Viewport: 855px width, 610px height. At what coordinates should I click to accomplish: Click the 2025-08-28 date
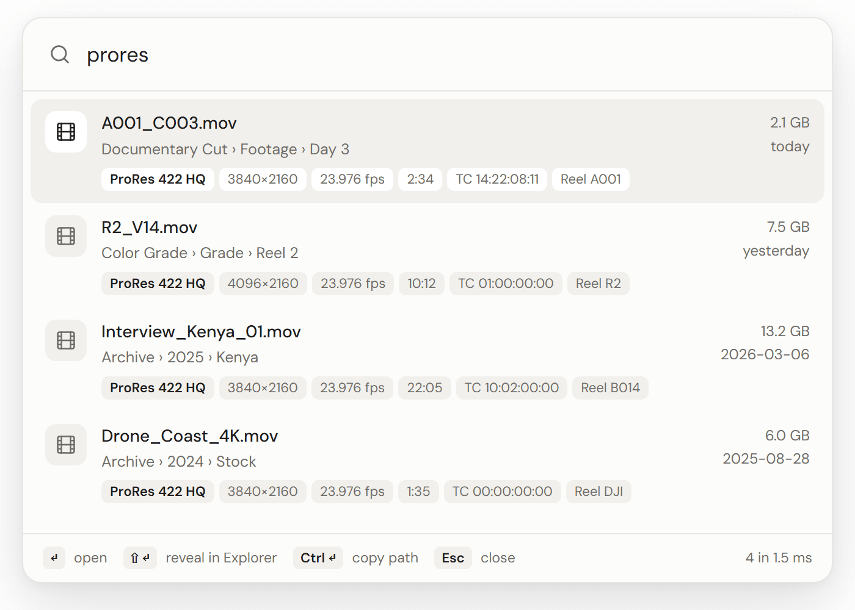click(766, 459)
